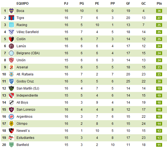Open the San Lorenzo team link

pyautogui.click(x=26, y=110)
